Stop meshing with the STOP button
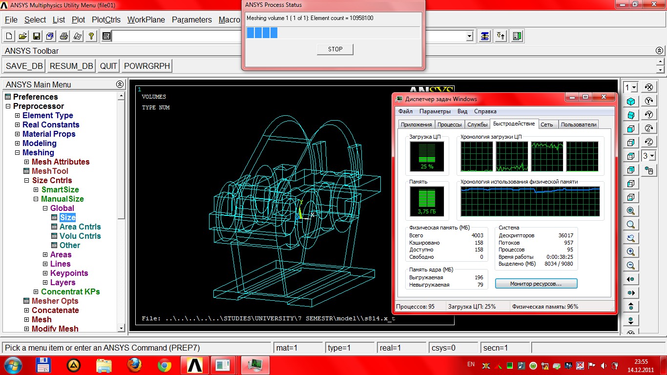This screenshot has height=375, width=667. [335, 49]
